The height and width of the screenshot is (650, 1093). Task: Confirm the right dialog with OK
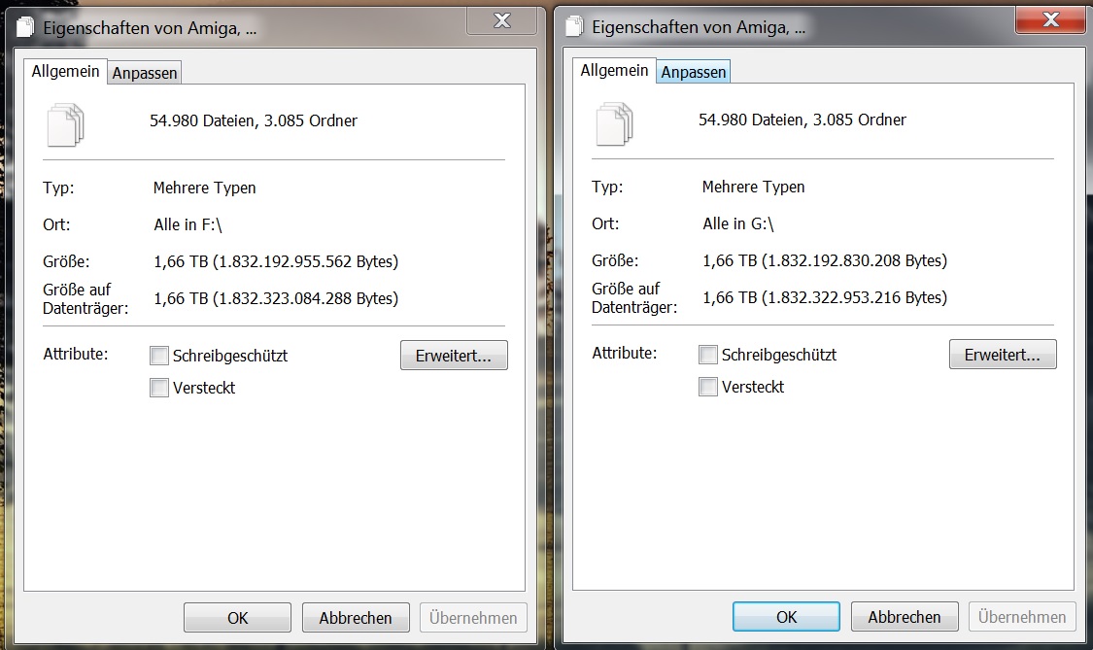click(786, 617)
